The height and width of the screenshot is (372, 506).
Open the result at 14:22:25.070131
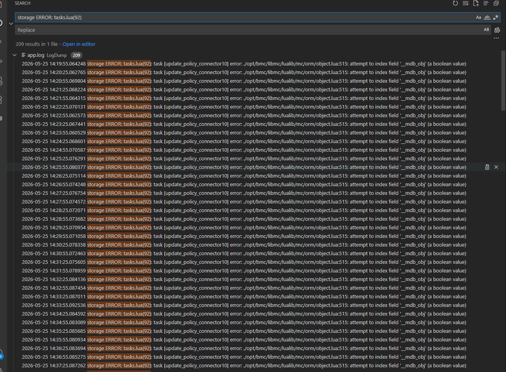click(x=244, y=107)
